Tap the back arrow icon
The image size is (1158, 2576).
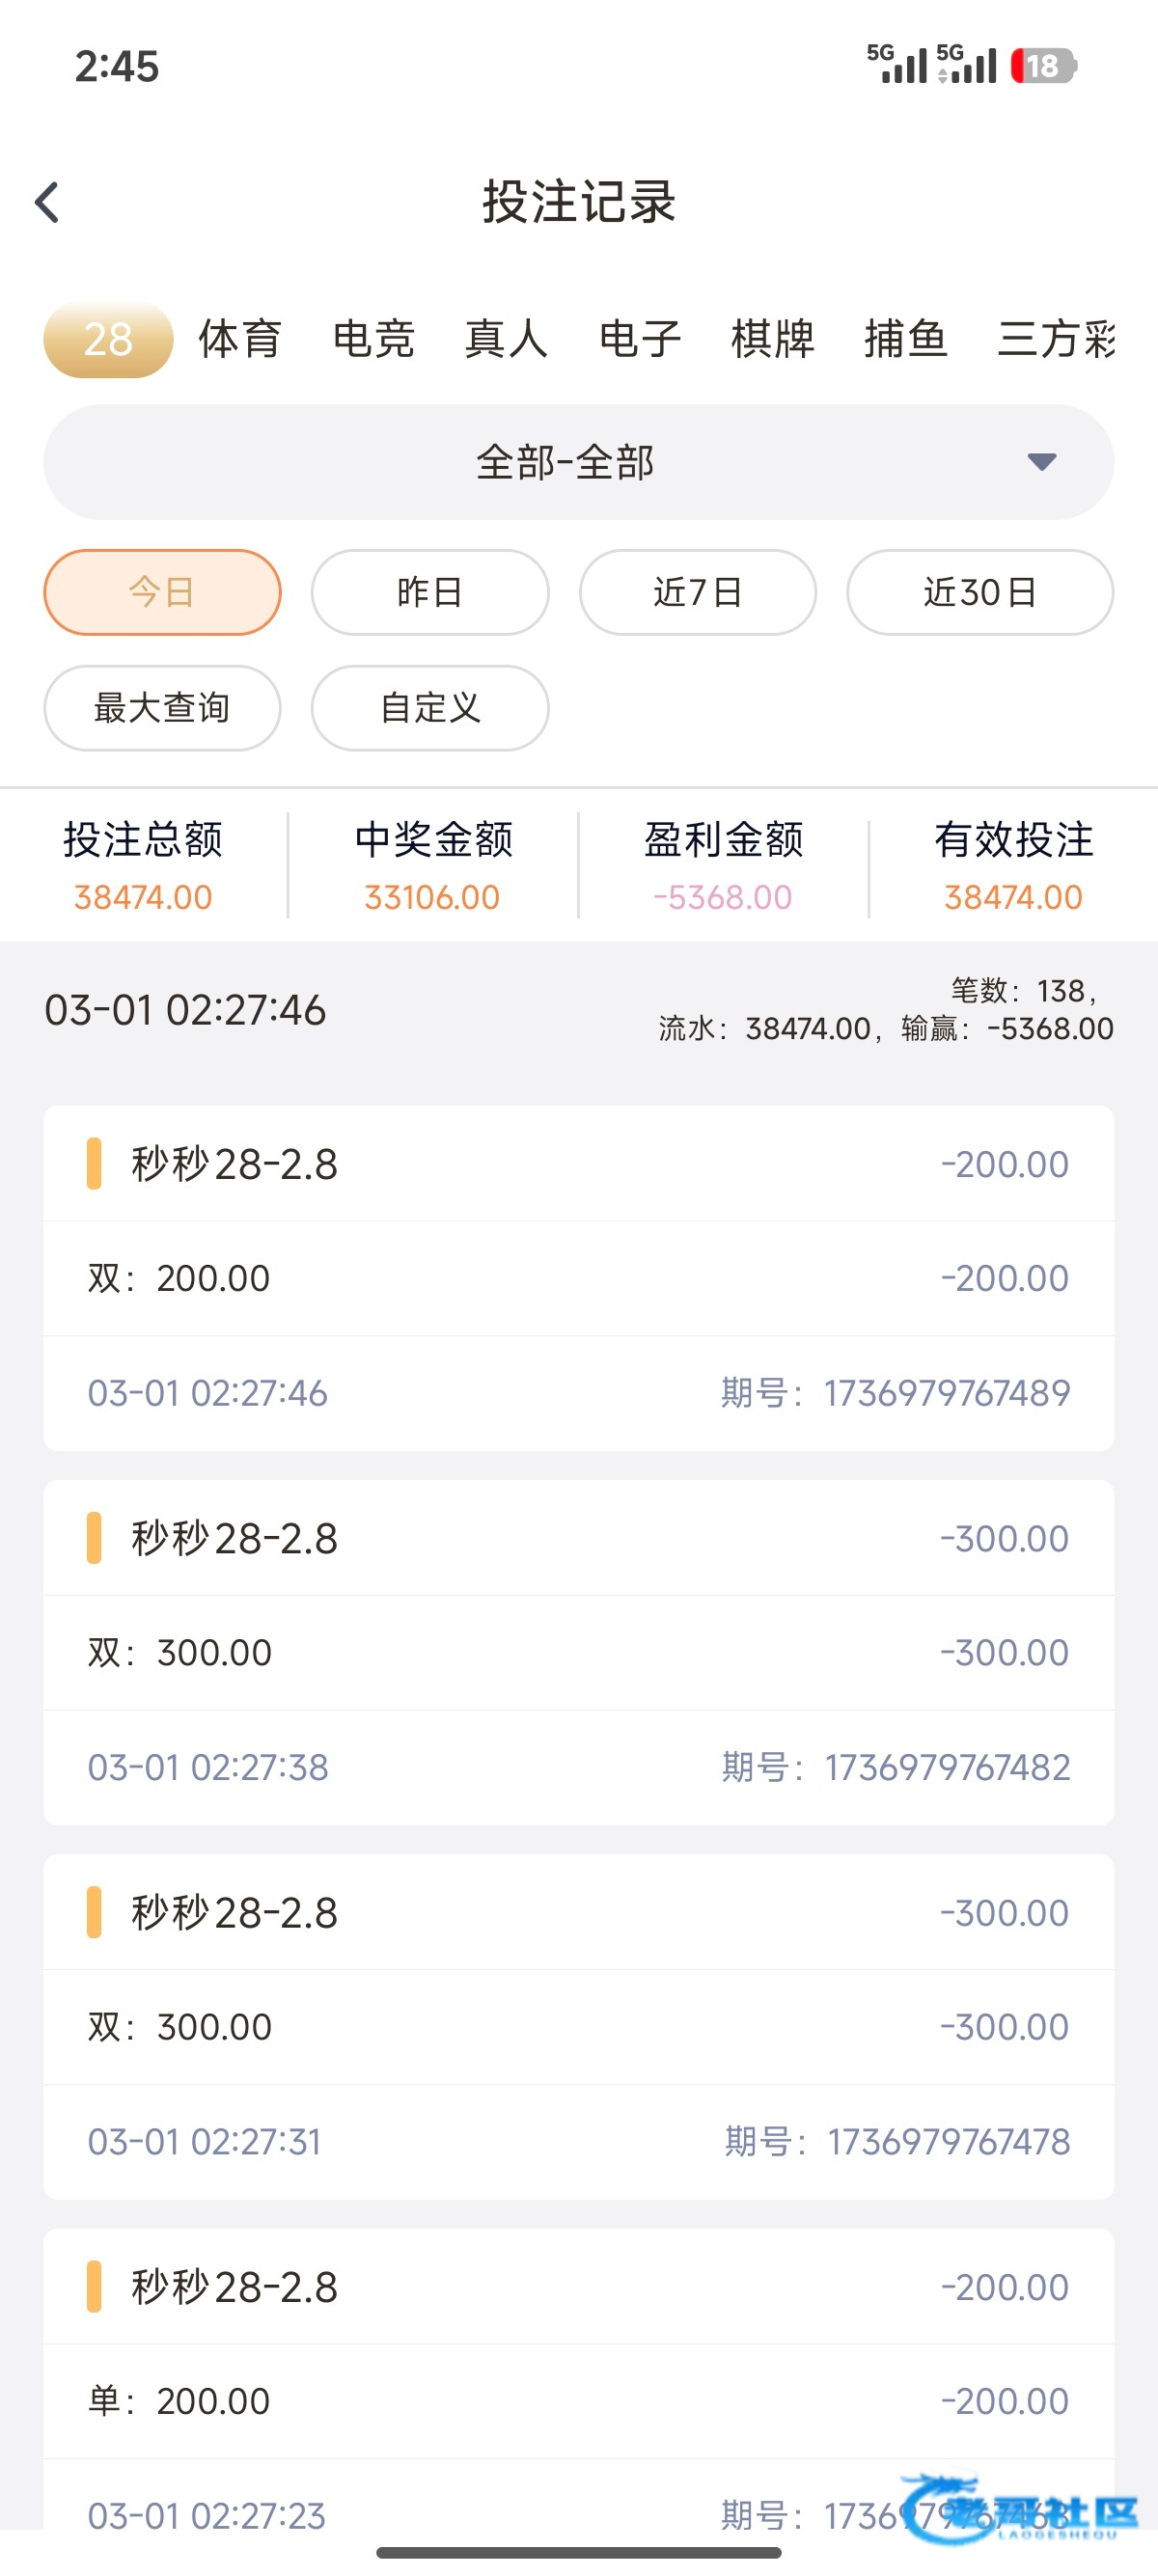(48, 203)
